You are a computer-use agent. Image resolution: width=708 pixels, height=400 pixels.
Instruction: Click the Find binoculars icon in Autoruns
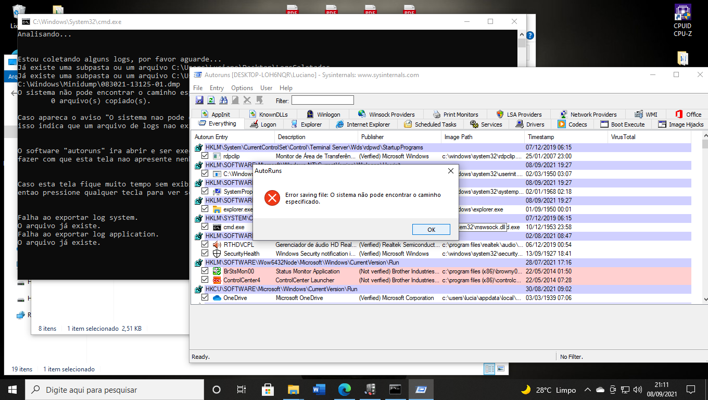(223, 100)
